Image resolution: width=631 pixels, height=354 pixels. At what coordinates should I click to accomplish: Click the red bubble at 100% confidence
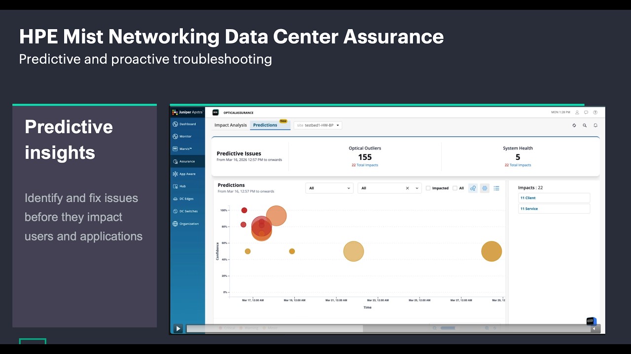pyautogui.click(x=244, y=210)
